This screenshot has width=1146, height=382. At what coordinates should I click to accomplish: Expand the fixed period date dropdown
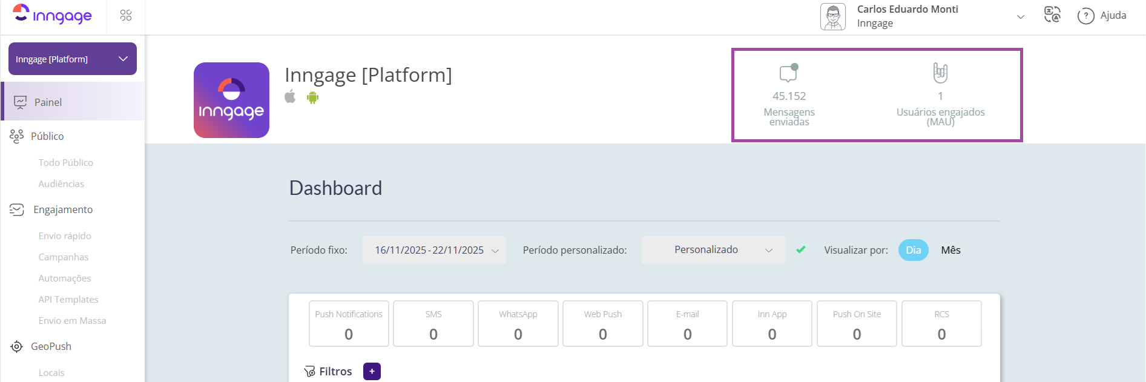pyautogui.click(x=434, y=250)
